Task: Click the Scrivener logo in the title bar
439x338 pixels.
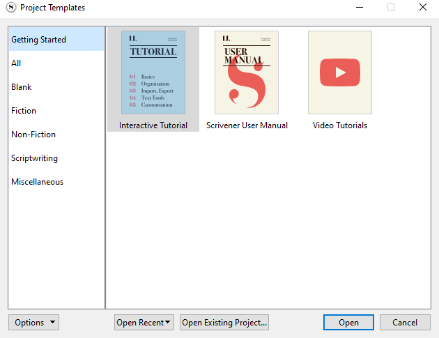Action: click(x=11, y=8)
